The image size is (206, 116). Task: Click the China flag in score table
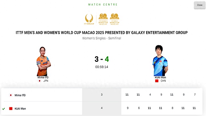click(11, 109)
